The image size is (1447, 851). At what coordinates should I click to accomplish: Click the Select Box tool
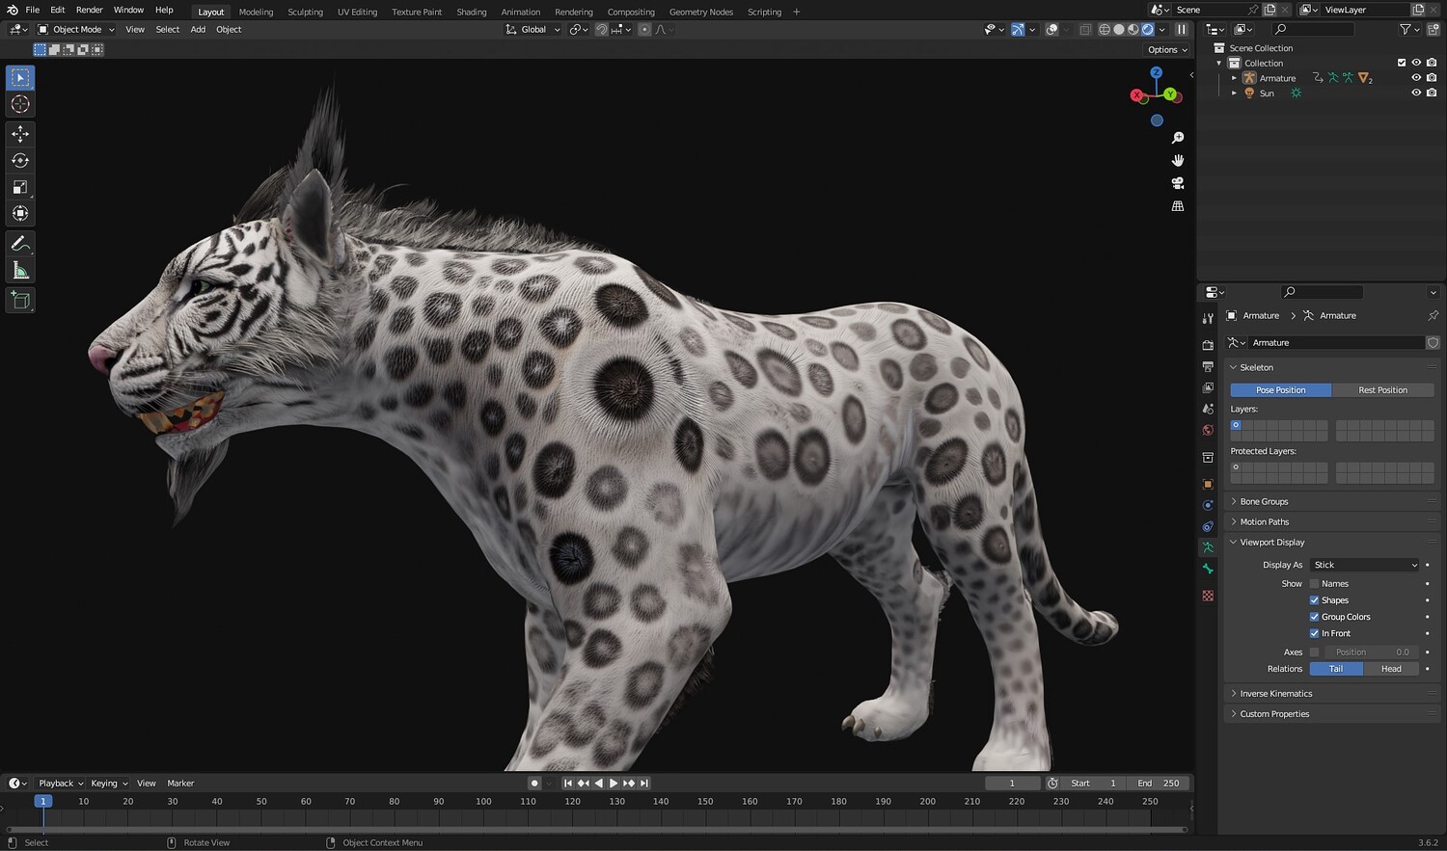[x=20, y=78]
